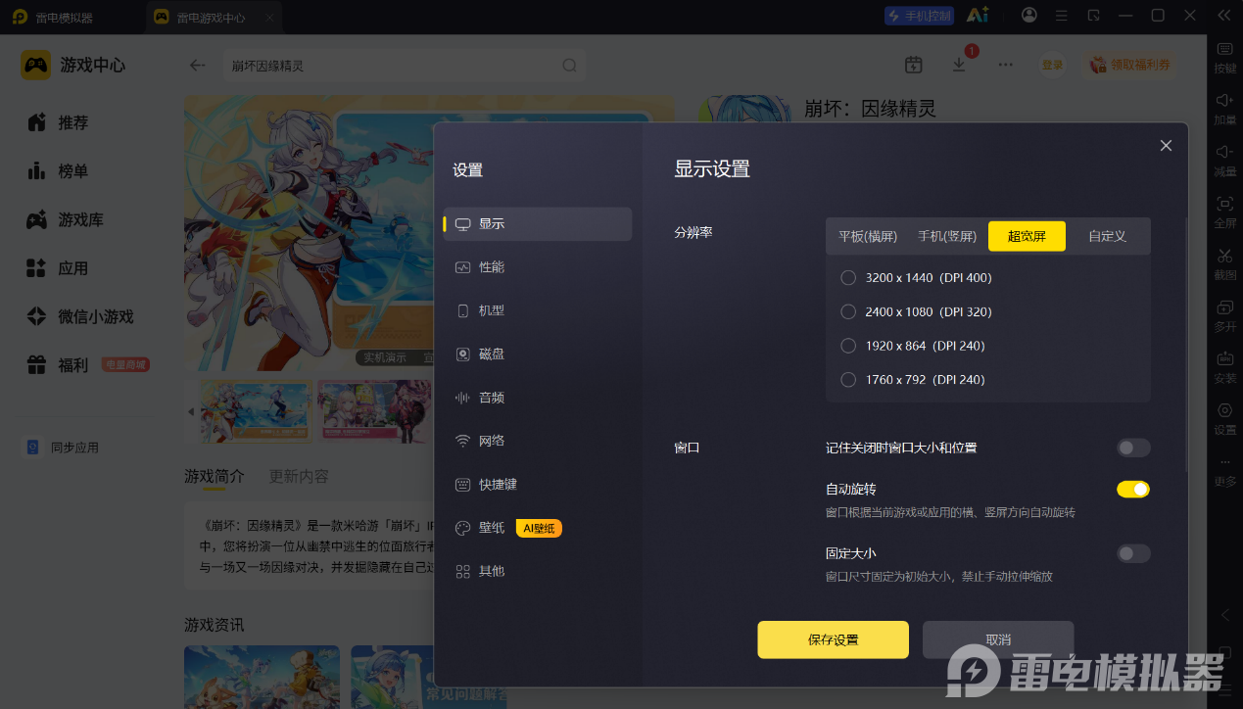This screenshot has height=709, width=1243.
Task: Open the 显示 display settings section
Action: (538, 223)
